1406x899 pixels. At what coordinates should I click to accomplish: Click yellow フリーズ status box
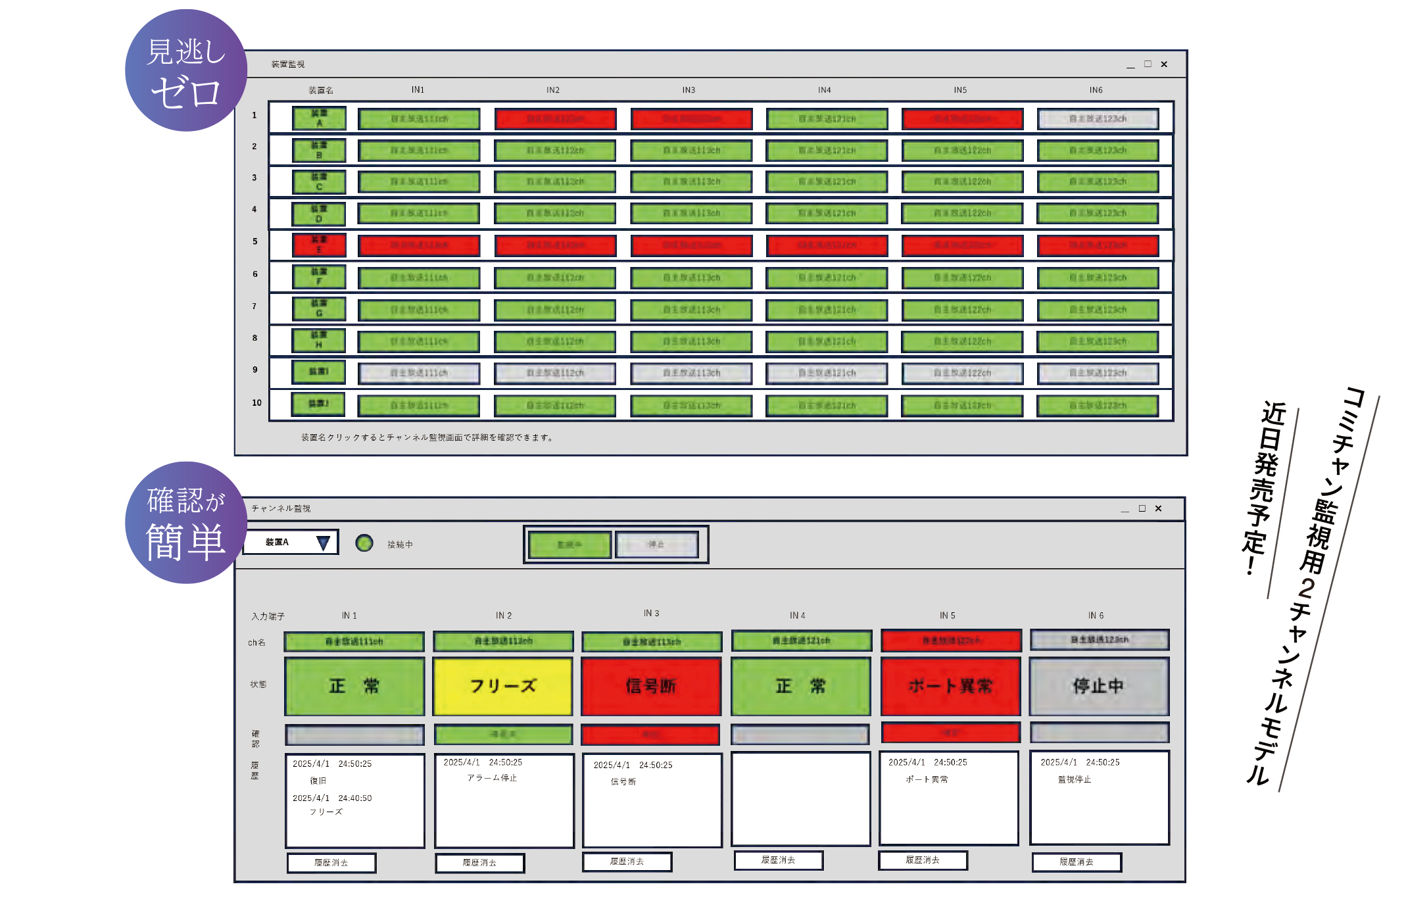click(x=503, y=686)
